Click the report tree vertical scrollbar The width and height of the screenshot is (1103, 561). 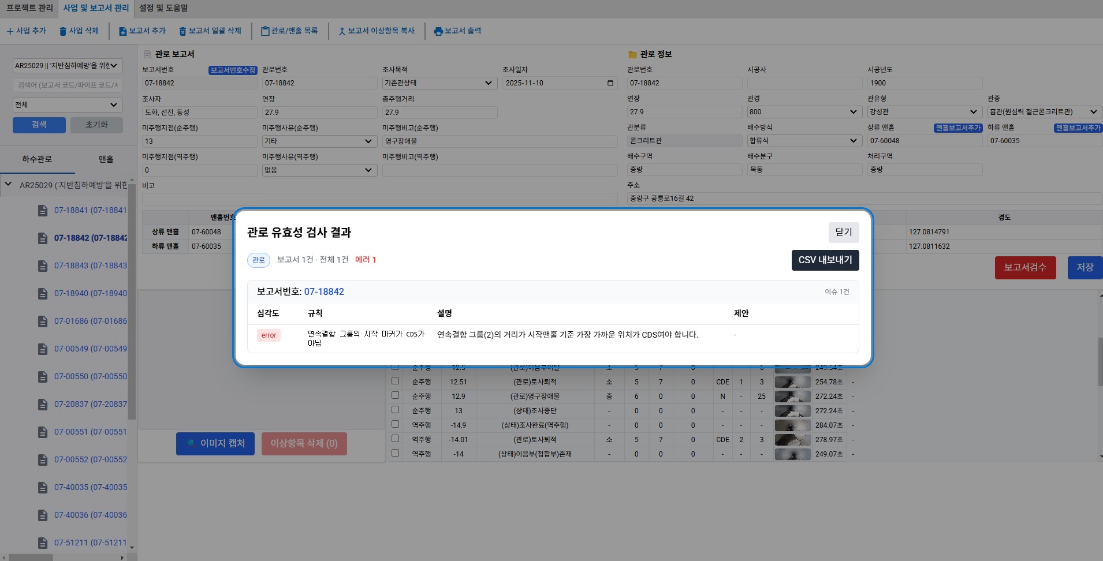click(x=132, y=300)
